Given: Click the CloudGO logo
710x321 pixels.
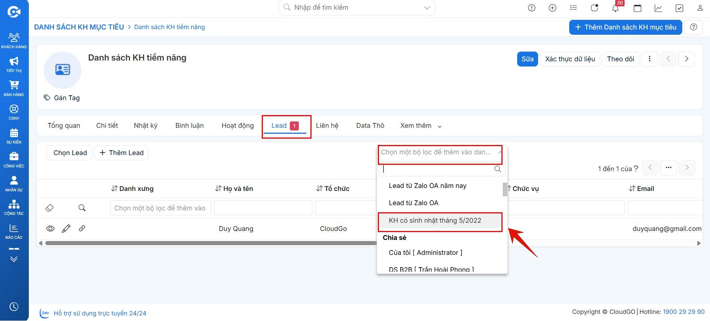Looking at the screenshot, I should tap(14, 12).
